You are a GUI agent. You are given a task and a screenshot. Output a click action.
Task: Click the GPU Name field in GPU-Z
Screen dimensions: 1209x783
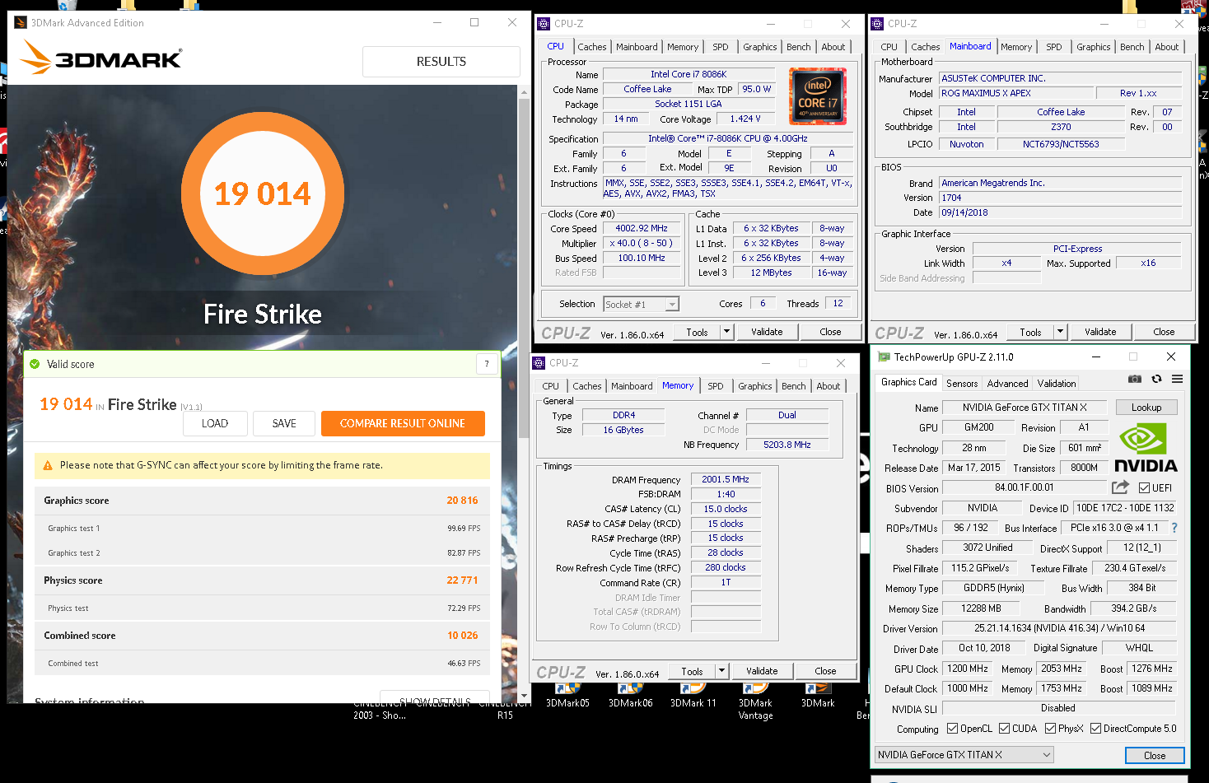1025,408
